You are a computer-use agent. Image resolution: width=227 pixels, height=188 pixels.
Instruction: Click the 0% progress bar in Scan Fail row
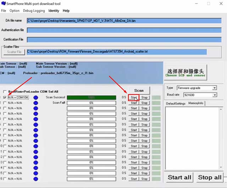pyautogui.click(x=92, y=103)
